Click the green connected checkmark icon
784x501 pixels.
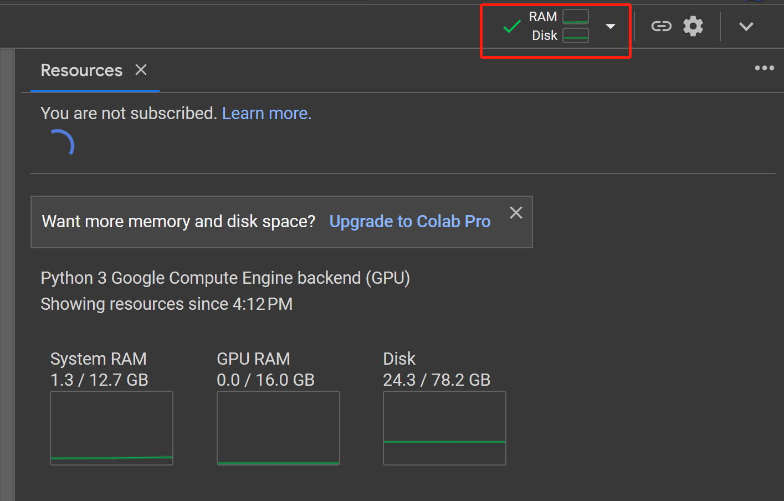(x=511, y=27)
